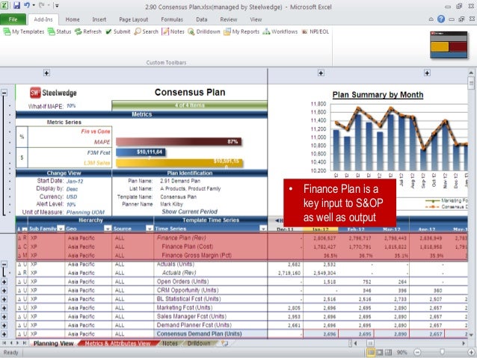Screen dimensions: 477x358
Task: Insert a new worksheet using tab icon
Action: pos(224,343)
